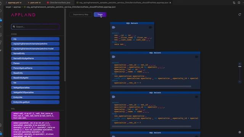
Task: Zoom out with the minus button
Action: (x=240, y=82)
